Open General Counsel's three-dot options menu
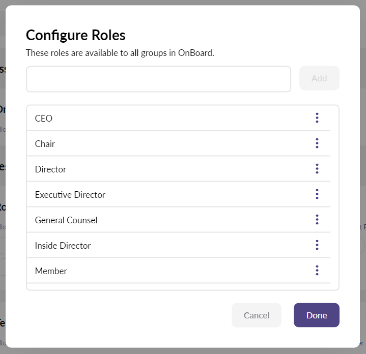 pos(317,220)
